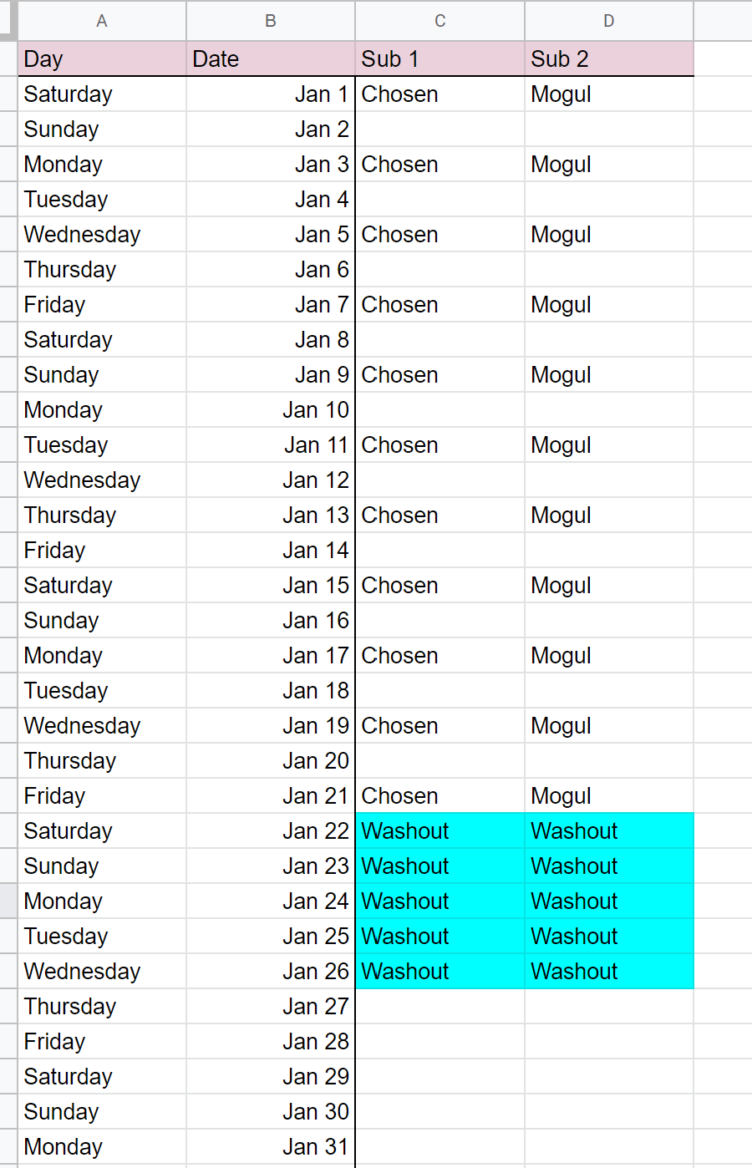Select column A header
Screen dimensions: 752x1168
pos(102,21)
